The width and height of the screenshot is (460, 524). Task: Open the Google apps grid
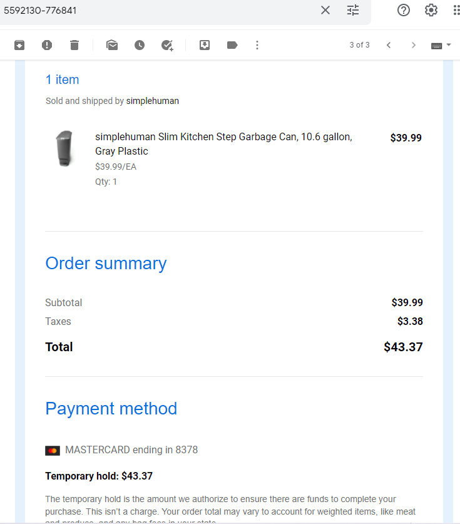457,10
